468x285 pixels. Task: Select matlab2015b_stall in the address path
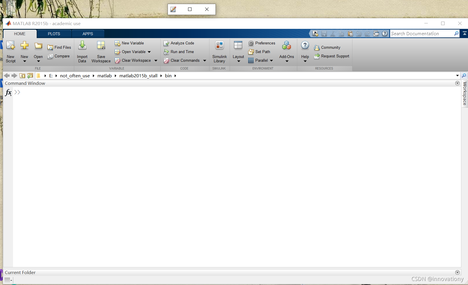point(138,76)
